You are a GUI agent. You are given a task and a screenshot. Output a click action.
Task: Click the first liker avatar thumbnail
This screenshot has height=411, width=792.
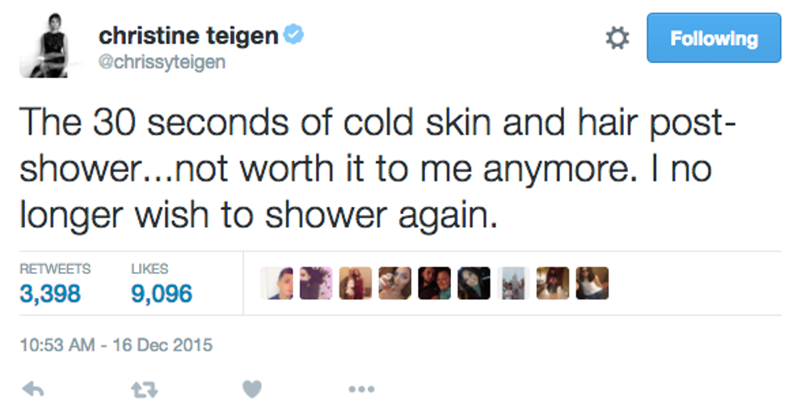point(276,283)
